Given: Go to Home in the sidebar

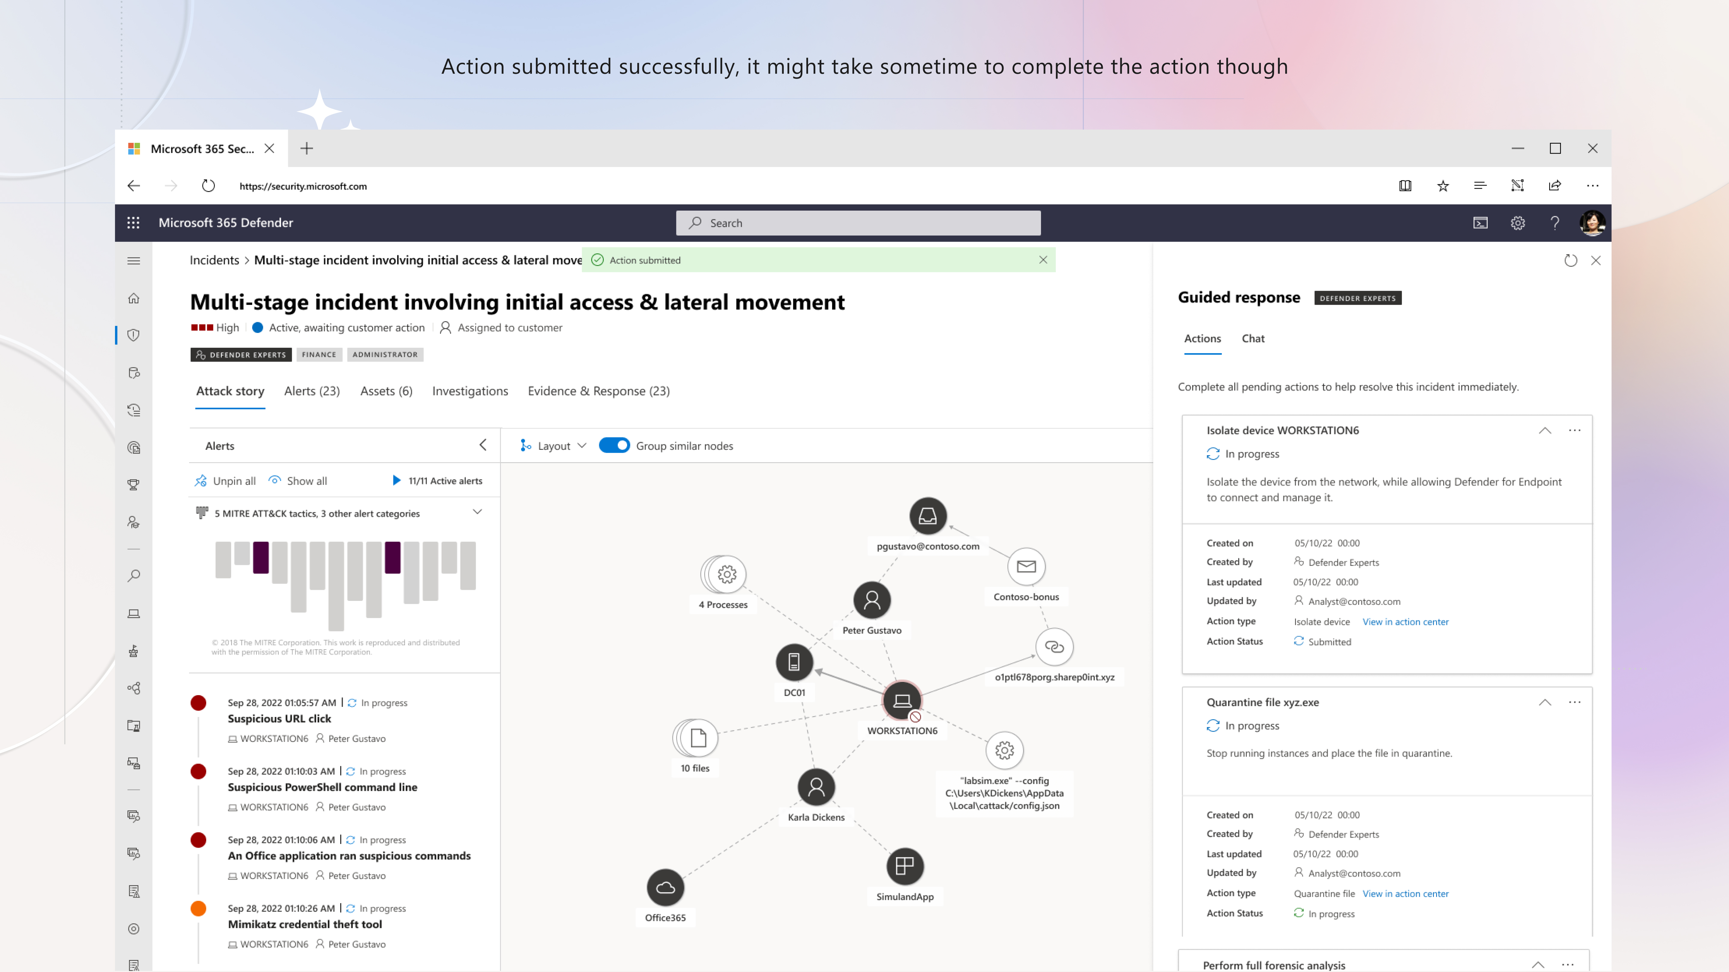Looking at the screenshot, I should click(134, 298).
